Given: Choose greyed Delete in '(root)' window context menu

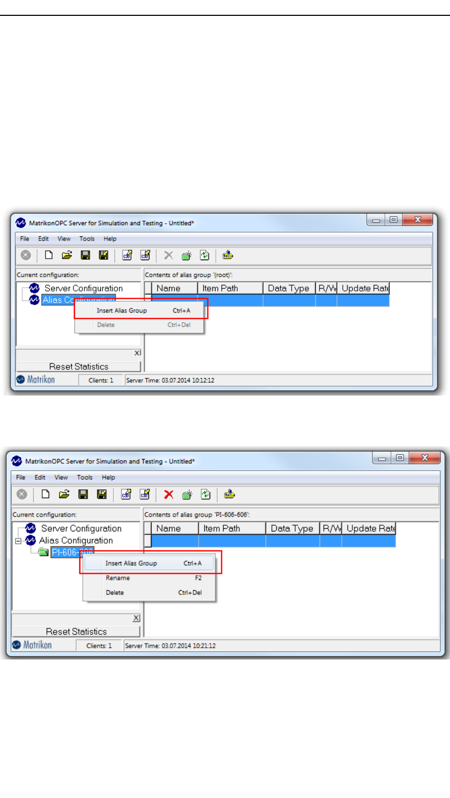Looking at the screenshot, I should (140, 325).
